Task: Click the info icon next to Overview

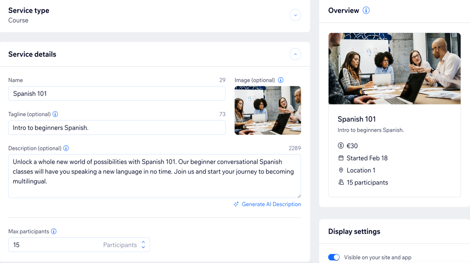Action: [x=366, y=11]
